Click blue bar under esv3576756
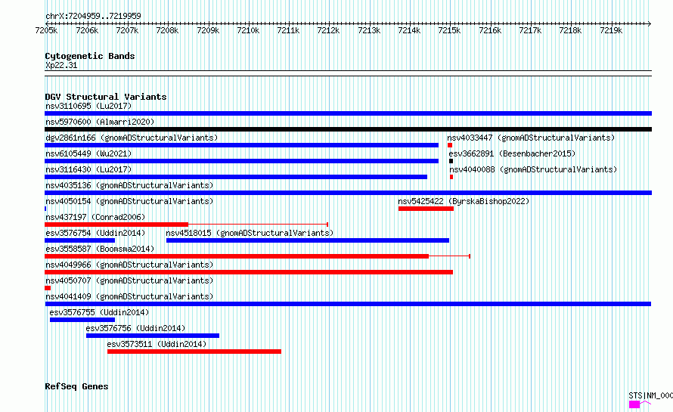Image resolution: width=673 pixels, height=412 pixels. click(x=153, y=336)
